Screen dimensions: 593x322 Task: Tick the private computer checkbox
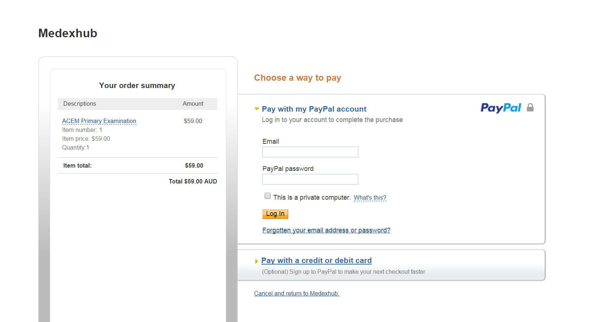click(x=268, y=196)
